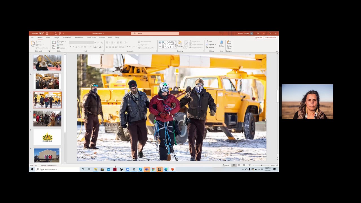Viewport: 361px width, 203px height.
Task: Click the Search box in title bar
Action: click(155, 34)
